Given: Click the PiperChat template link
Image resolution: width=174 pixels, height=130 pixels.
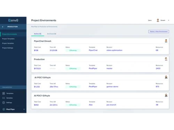Looking at the screenshot, I should pos(93,50).
